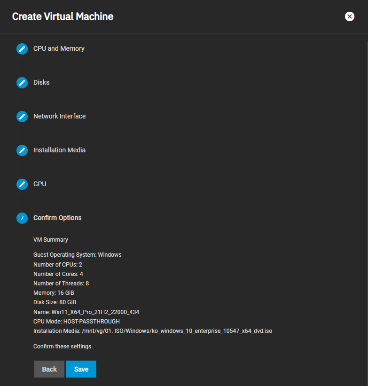Close the Create Virtual Machine dialog

click(350, 16)
